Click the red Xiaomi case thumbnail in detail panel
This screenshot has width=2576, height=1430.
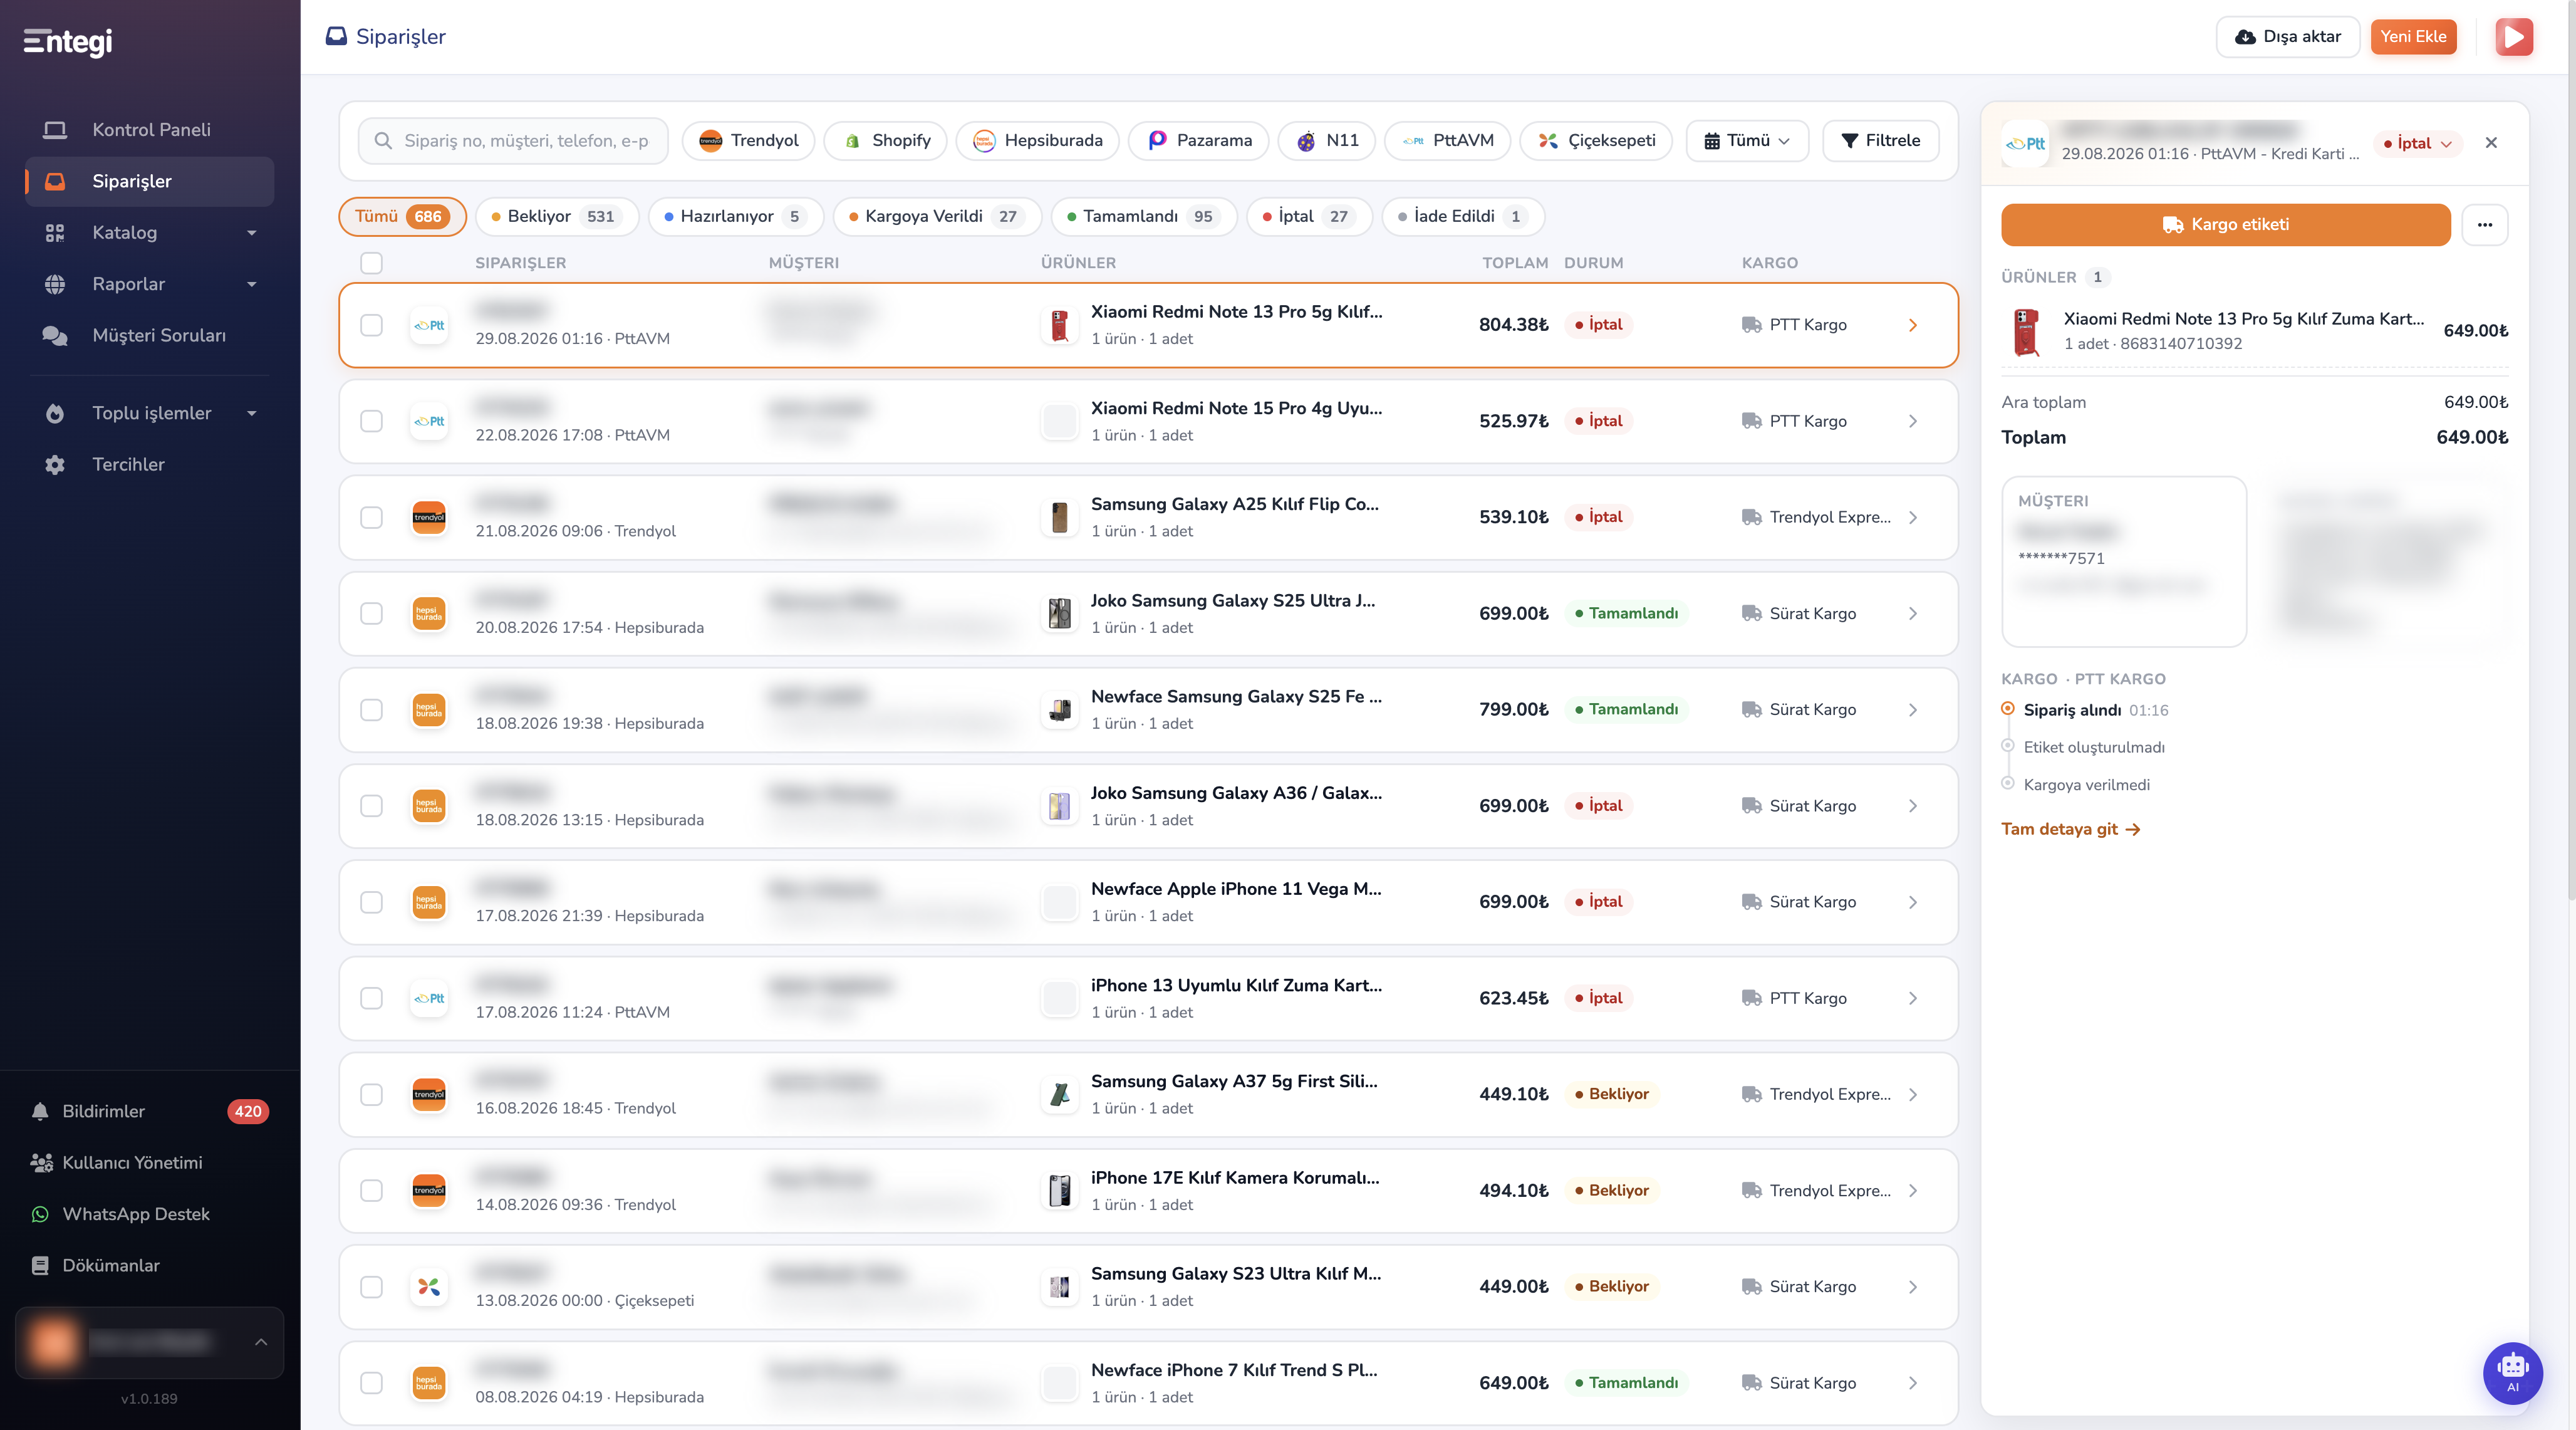tap(2025, 332)
